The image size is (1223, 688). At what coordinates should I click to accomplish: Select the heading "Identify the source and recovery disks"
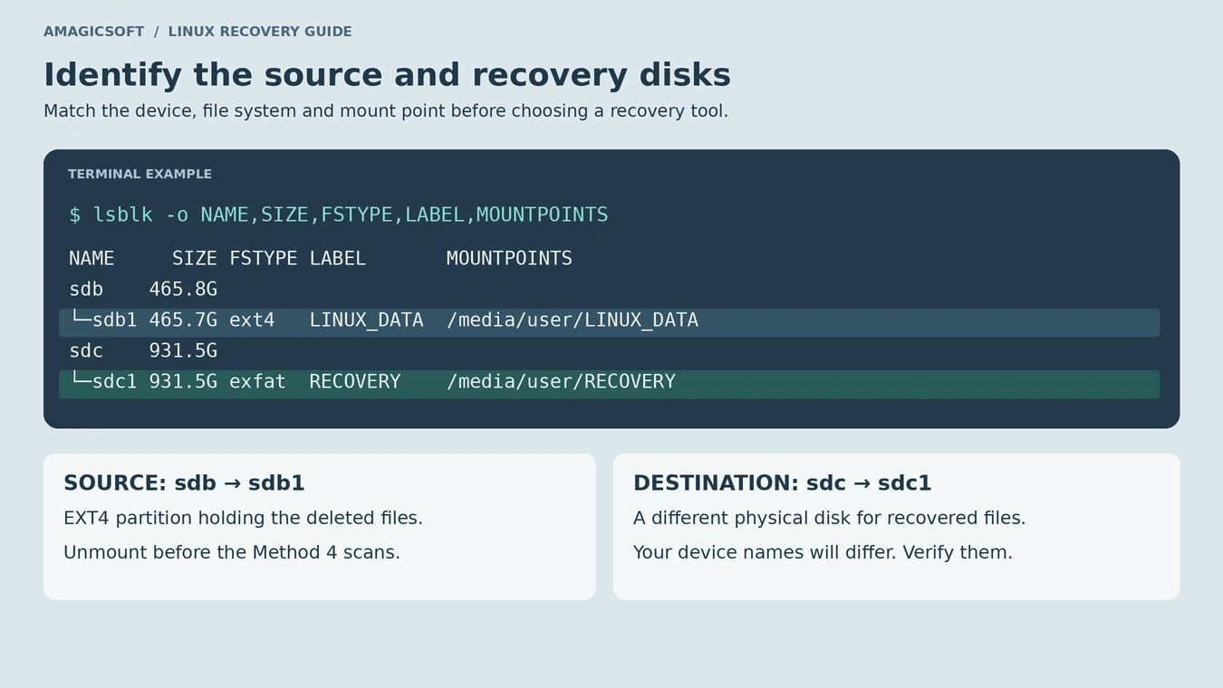pyautogui.click(x=387, y=75)
